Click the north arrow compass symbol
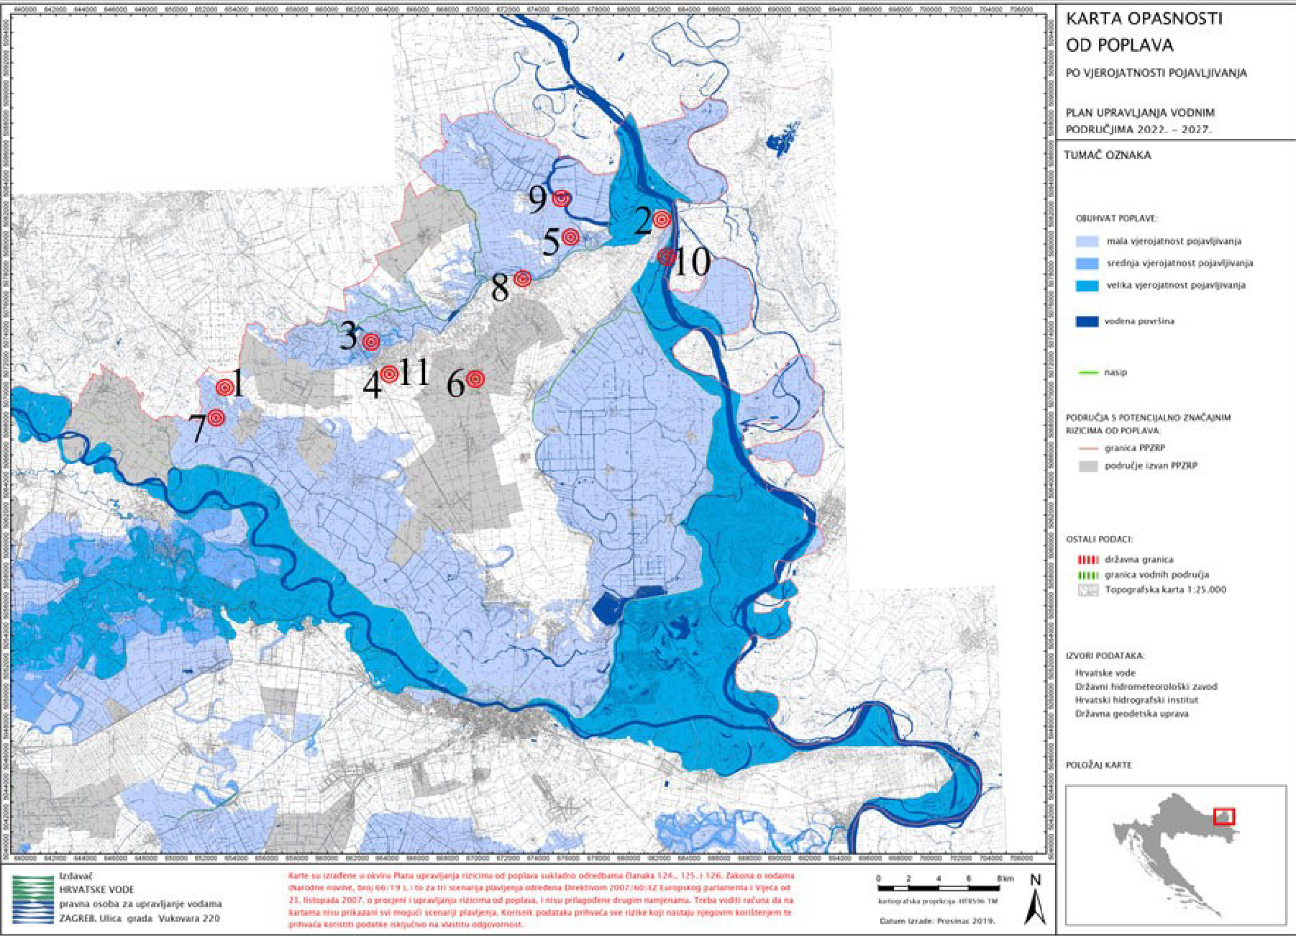Screen dimensions: 1296x936 point(1035,899)
